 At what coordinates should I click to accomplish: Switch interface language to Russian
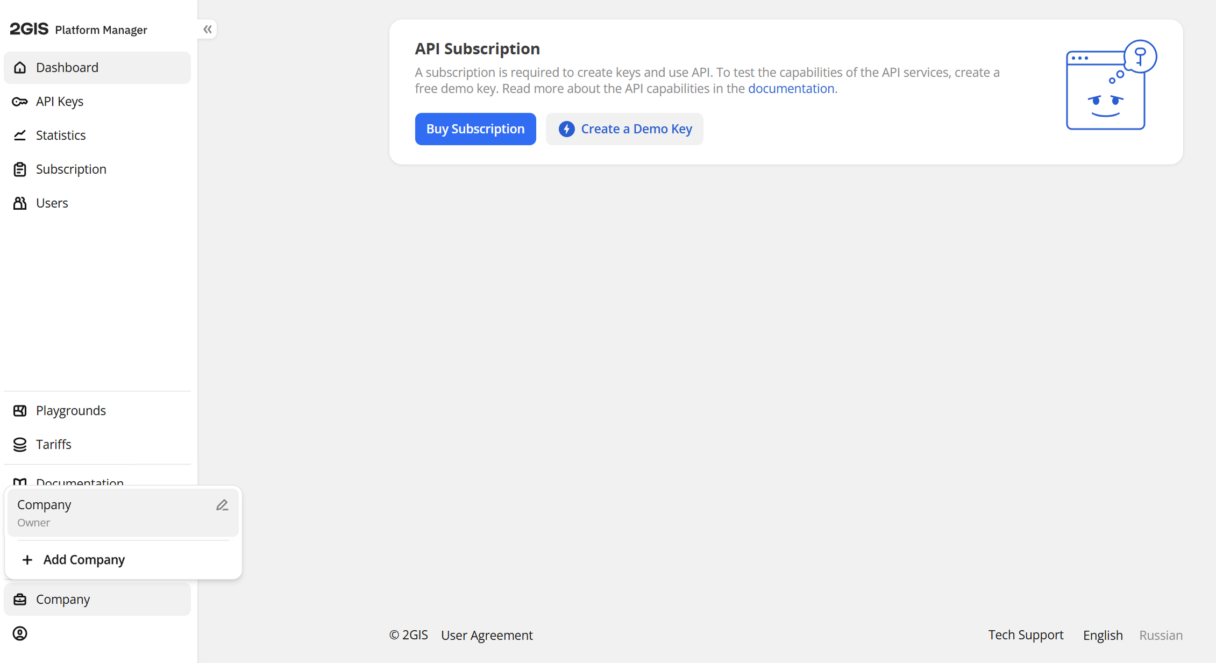[x=1161, y=635]
